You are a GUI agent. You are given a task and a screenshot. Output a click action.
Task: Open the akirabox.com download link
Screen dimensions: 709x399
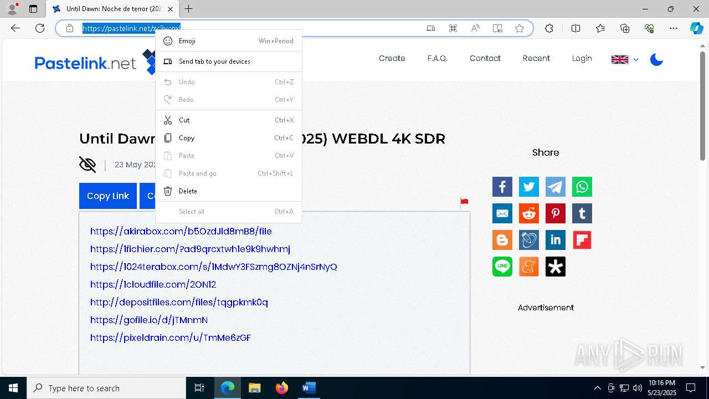pos(181,231)
